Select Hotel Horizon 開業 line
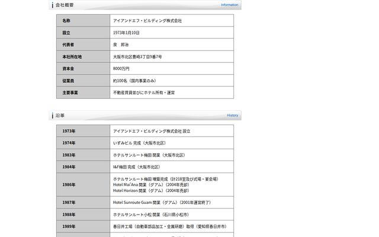Image resolution: width=379 pixels, height=237 pixels. 152,191
